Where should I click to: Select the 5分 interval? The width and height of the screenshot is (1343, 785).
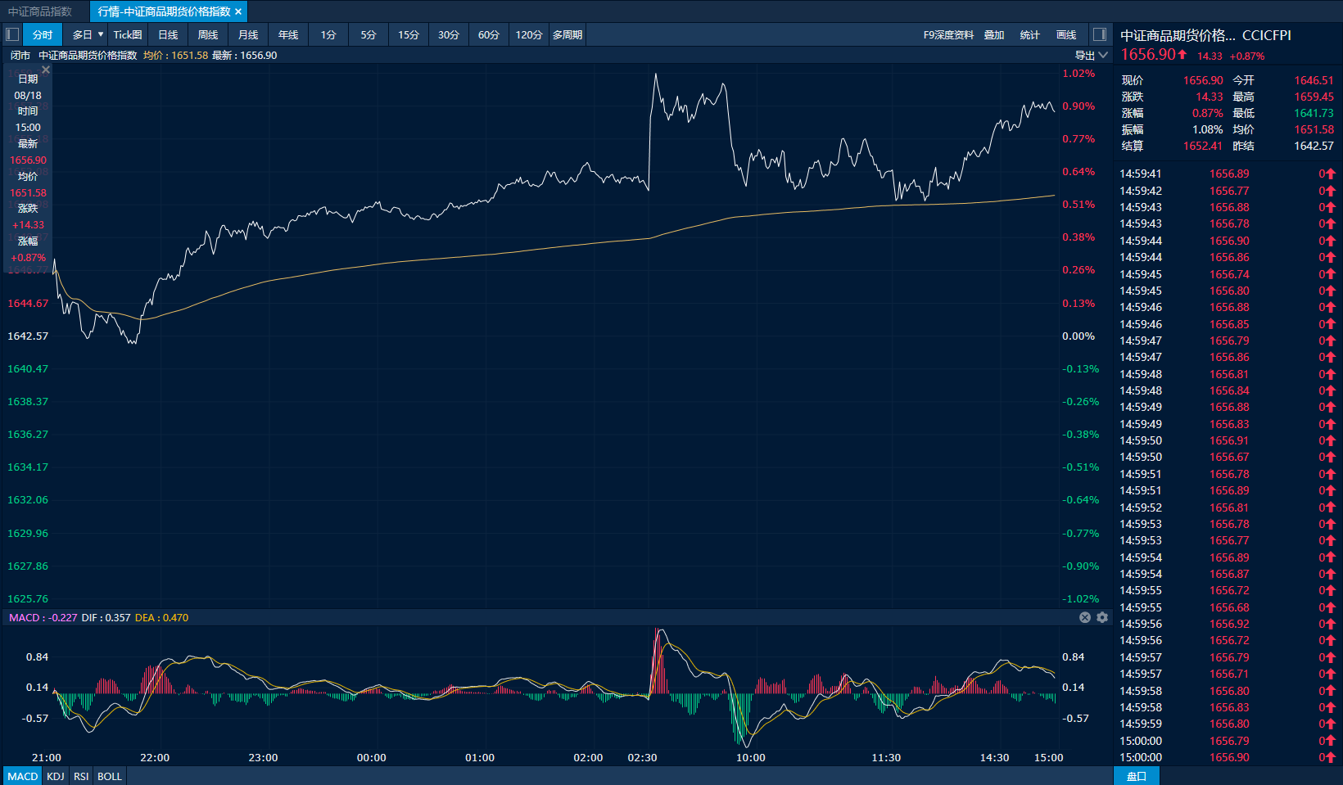pyautogui.click(x=369, y=34)
